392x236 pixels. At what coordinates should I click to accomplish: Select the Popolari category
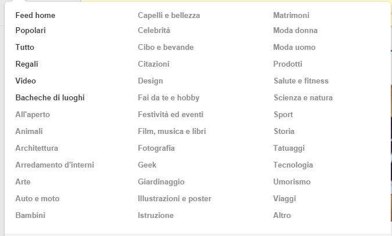(x=31, y=30)
